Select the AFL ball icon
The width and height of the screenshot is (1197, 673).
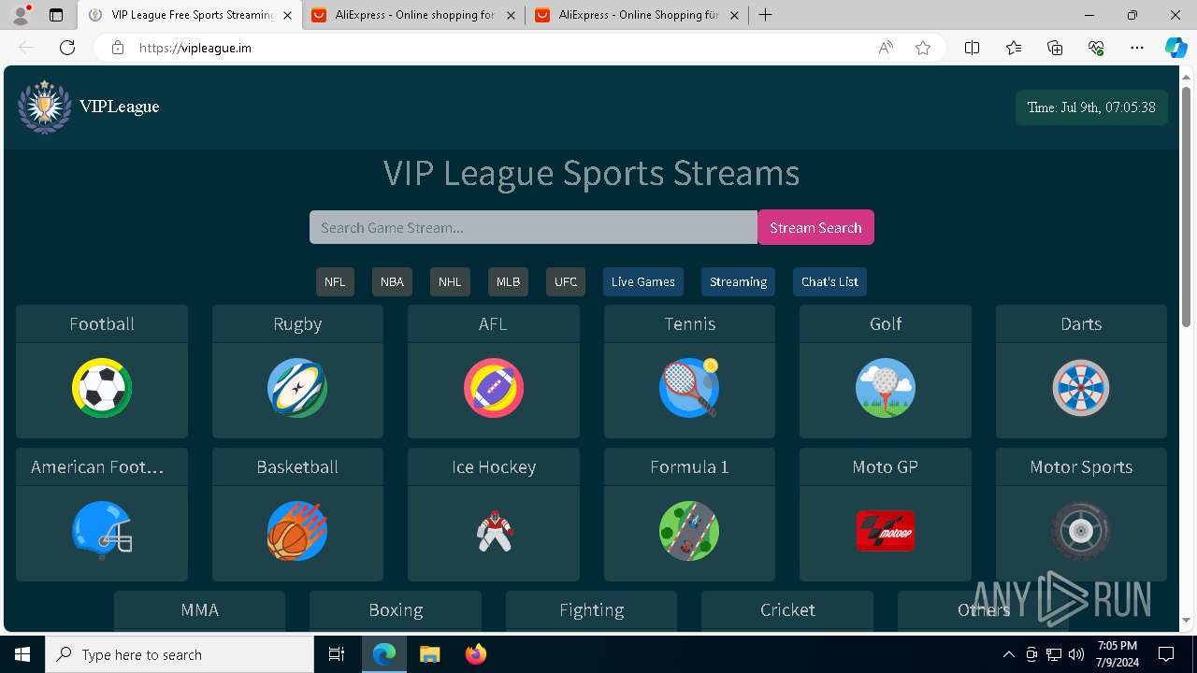click(x=494, y=388)
